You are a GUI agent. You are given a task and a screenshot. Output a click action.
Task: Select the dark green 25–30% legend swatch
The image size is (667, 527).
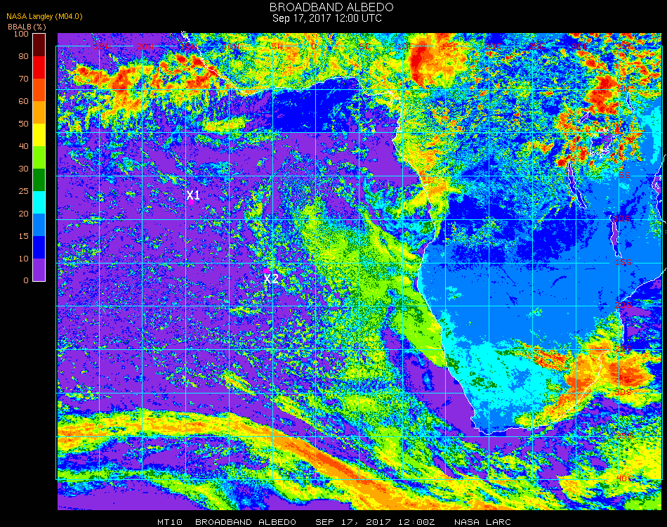coord(39,180)
